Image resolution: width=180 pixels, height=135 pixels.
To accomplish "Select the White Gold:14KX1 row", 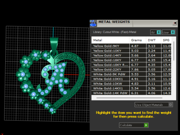I will click(x=131, y=88).
